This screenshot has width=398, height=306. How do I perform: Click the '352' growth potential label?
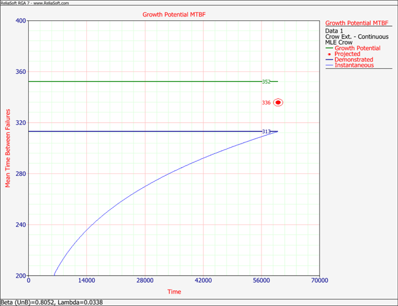[x=266, y=82]
